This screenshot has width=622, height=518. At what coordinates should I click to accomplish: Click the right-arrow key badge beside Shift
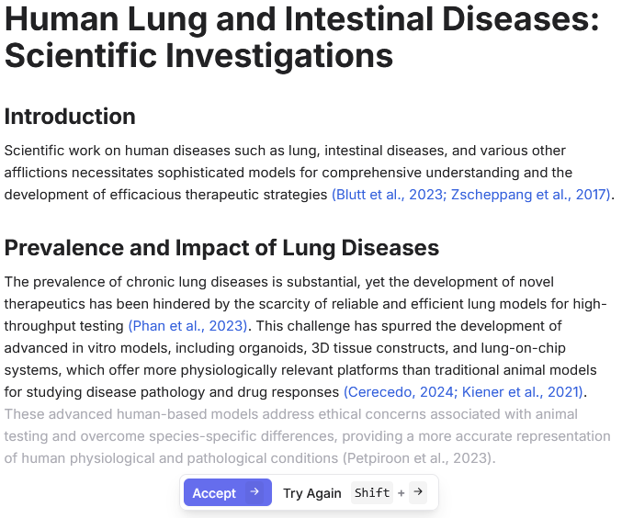click(418, 493)
